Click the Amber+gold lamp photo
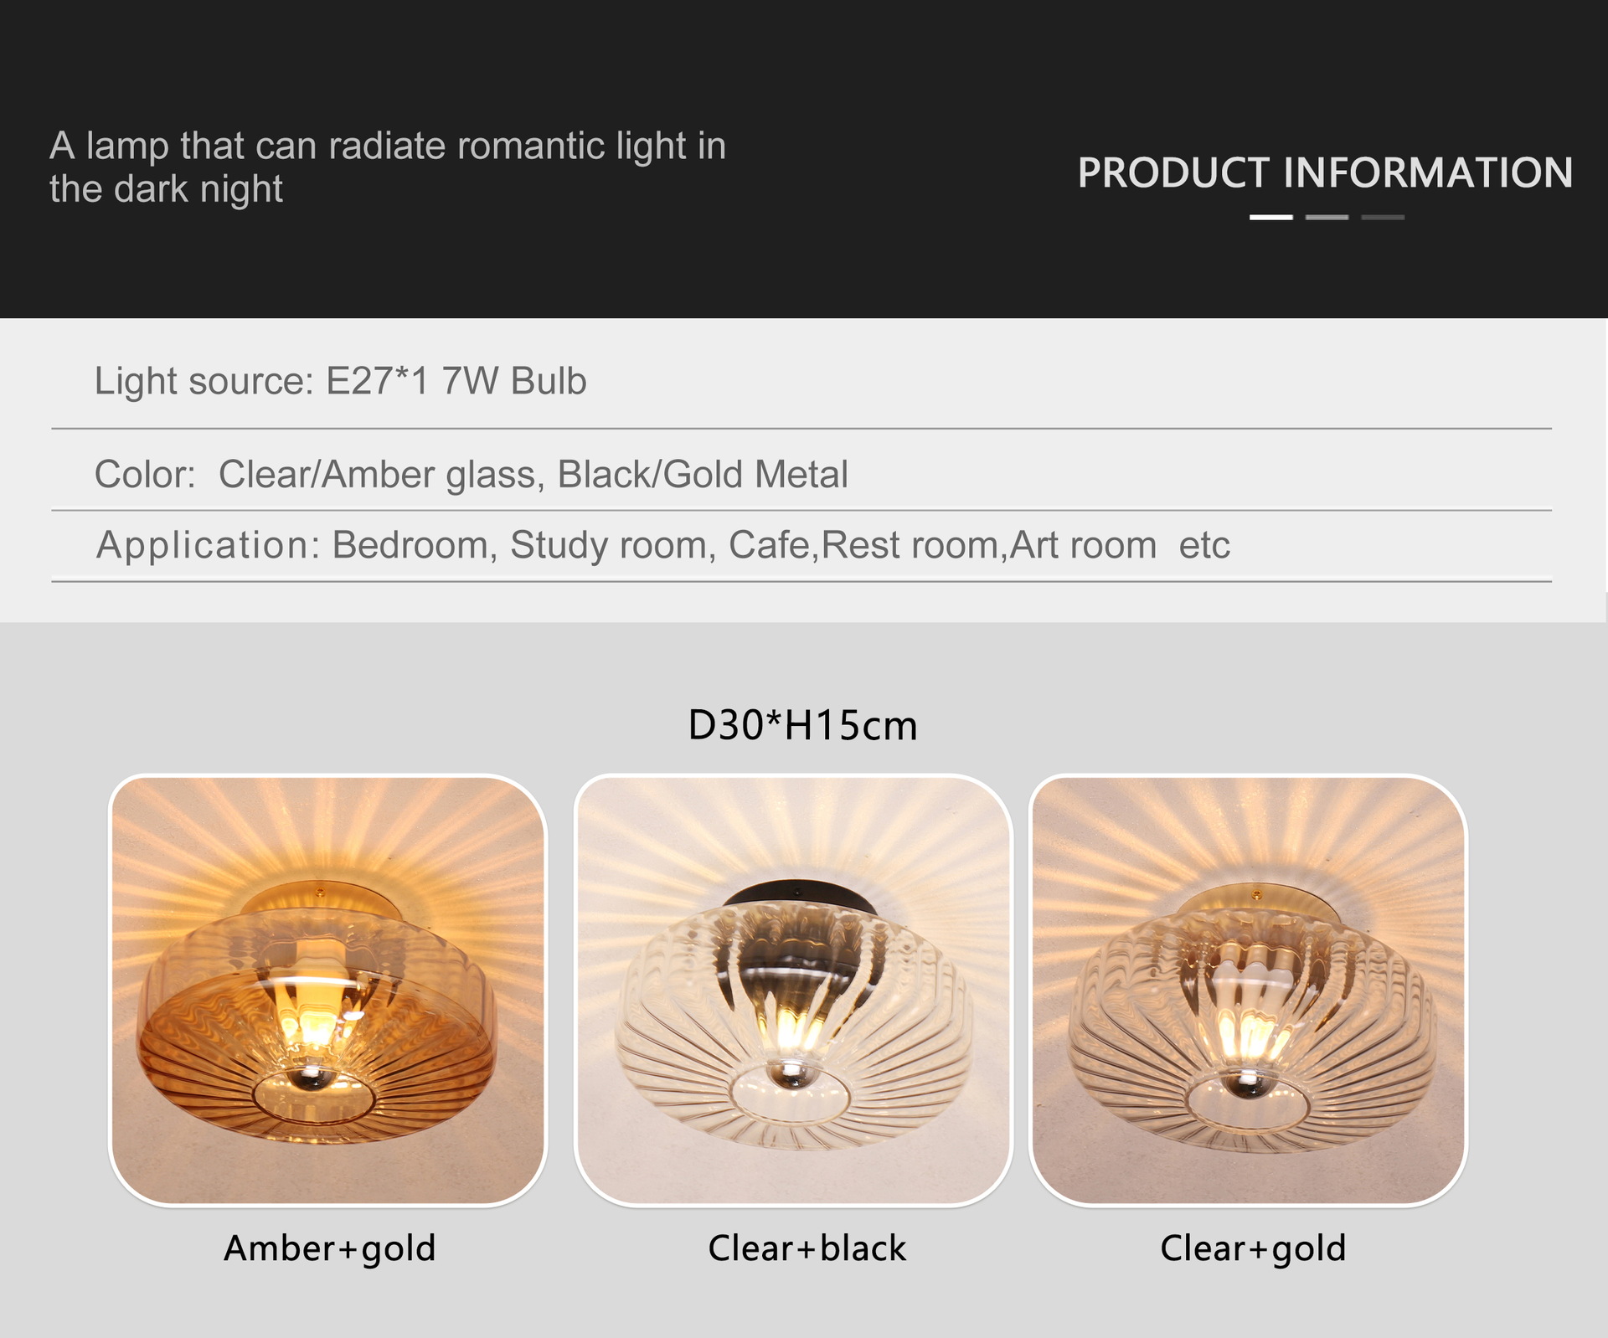This screenshot has width=1608, height=1338. point(327,990)
